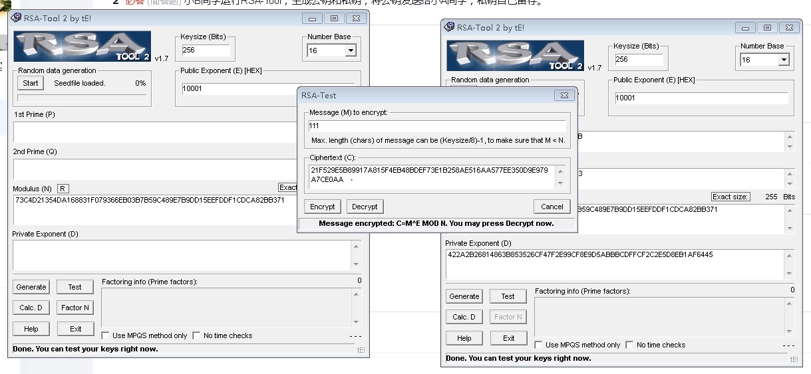Viewport: 811px width, 374px height.
Task: Click the left RSA-Tool window title bar icon
Action: [16, 19]
